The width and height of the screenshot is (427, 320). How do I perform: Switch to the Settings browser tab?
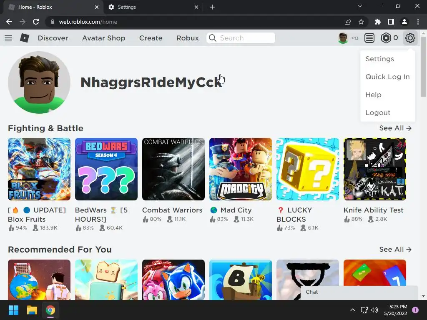(x=153, y=7)
